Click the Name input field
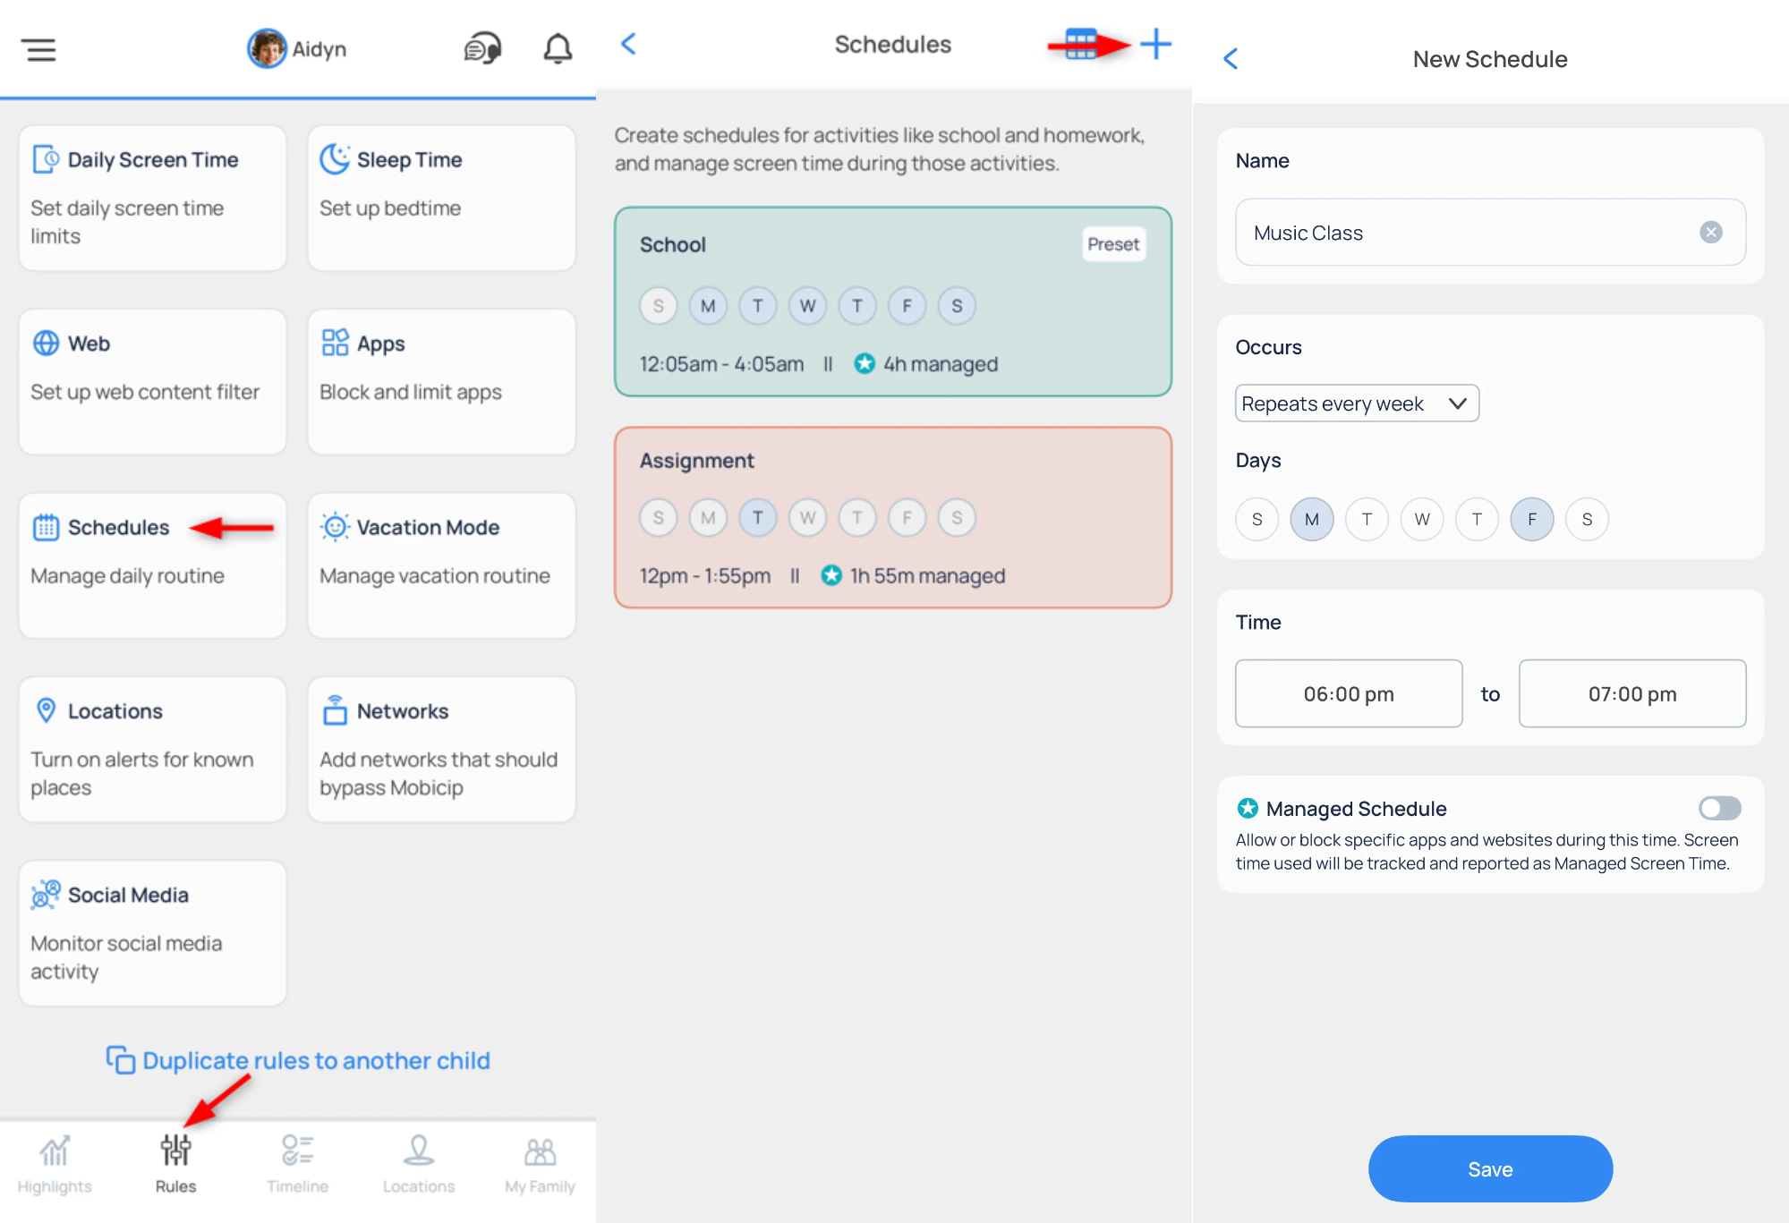1789x1223 pixels. coord(1490,233)
